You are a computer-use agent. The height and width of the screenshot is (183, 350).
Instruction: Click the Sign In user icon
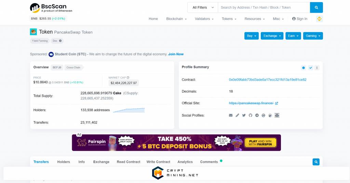[x=294, y=19]
